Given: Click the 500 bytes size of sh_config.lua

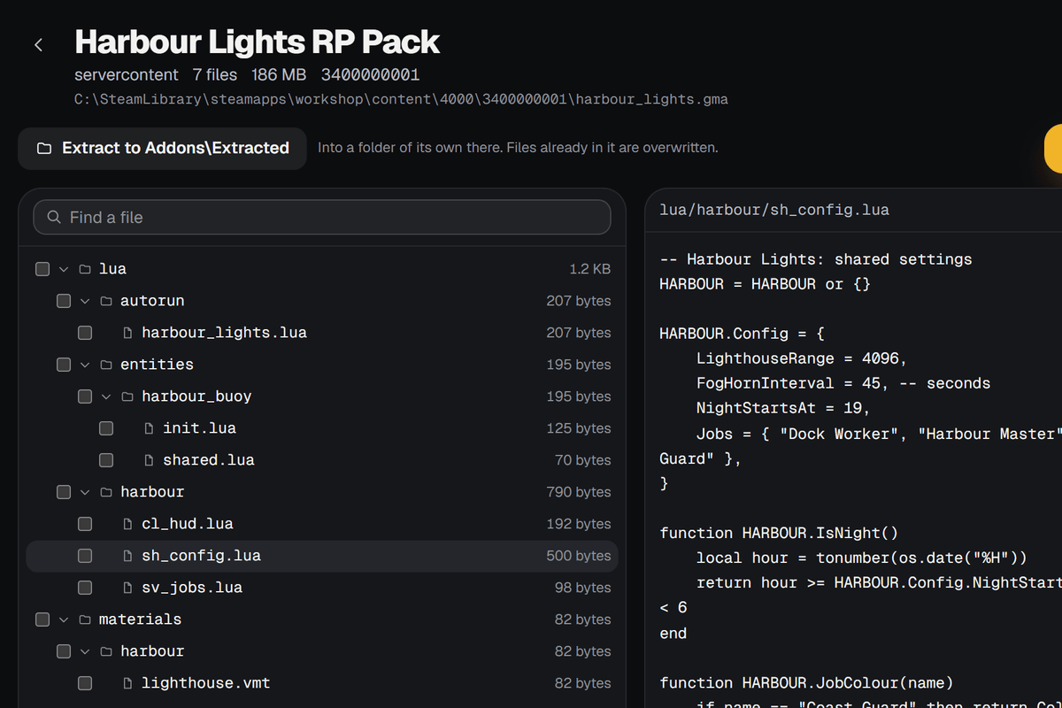Looking at the screenshot, I should point(579,556).
